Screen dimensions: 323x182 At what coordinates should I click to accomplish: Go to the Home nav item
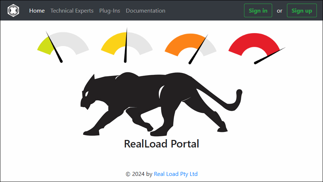pyautogui.click(x=37, y=11)
